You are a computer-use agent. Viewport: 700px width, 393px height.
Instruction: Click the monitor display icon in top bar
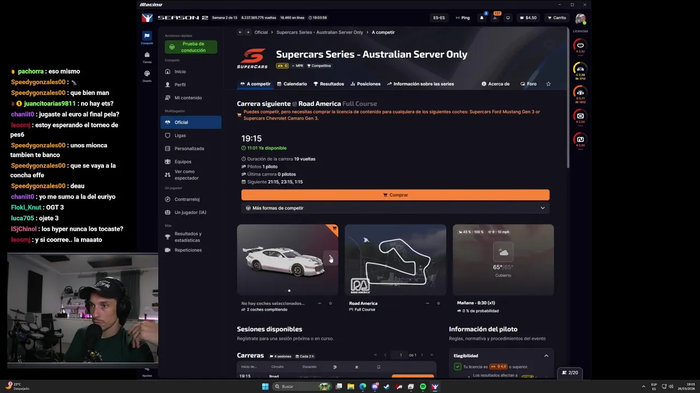(x=508, y=17)
